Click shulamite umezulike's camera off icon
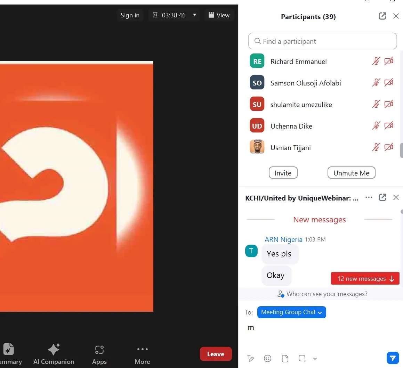This screenshot has height=368, width=403. pos(388,104)
